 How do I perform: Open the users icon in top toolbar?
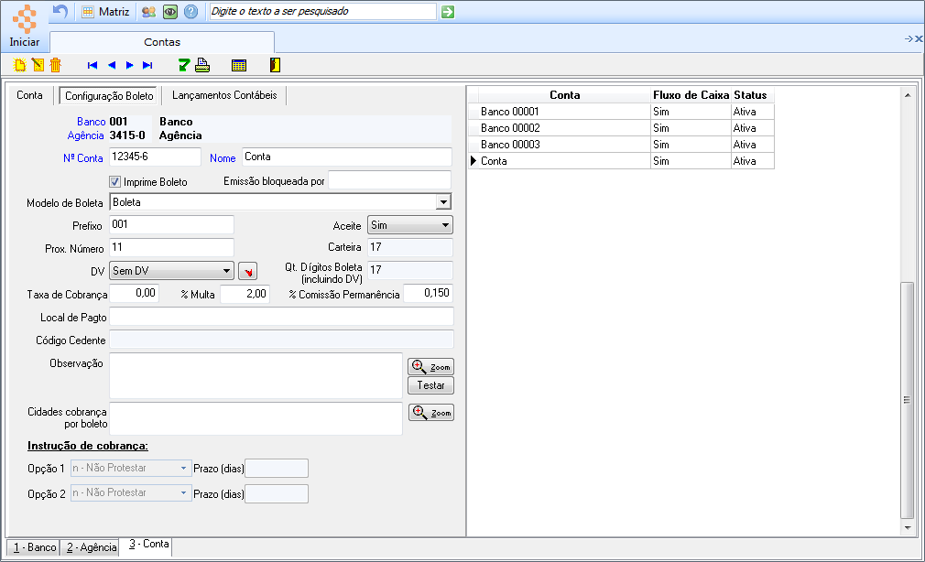(x=148, y=12)
